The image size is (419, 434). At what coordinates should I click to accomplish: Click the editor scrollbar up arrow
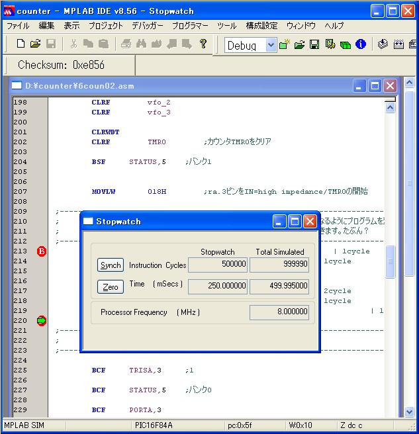390,107
